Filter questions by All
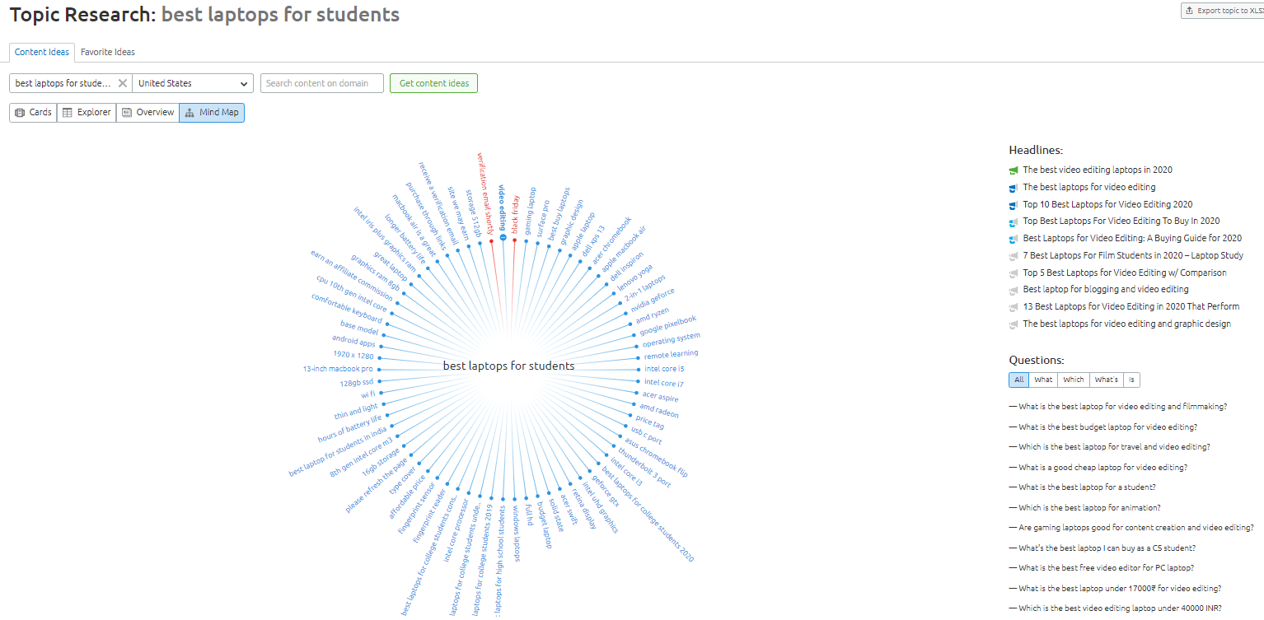Image resolution: width=1264 pixels, height=620 pixels. [x=1018, y=380]
